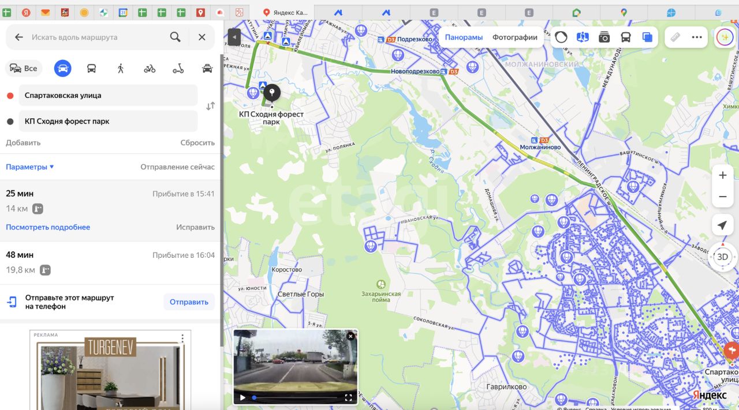This screenshot has height=410, width=739.
Task: Select the bicycle route mode
Action: point(150,69)
